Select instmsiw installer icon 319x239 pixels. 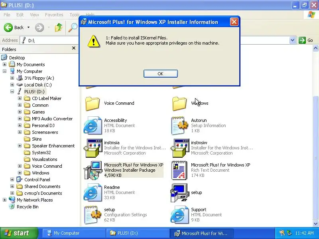click(180, 148)
